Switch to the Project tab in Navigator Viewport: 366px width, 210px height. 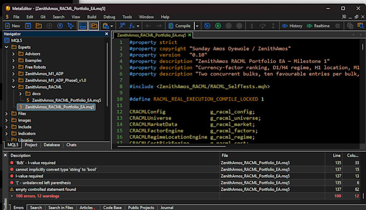pyautogui.click(x=31, y=145)
